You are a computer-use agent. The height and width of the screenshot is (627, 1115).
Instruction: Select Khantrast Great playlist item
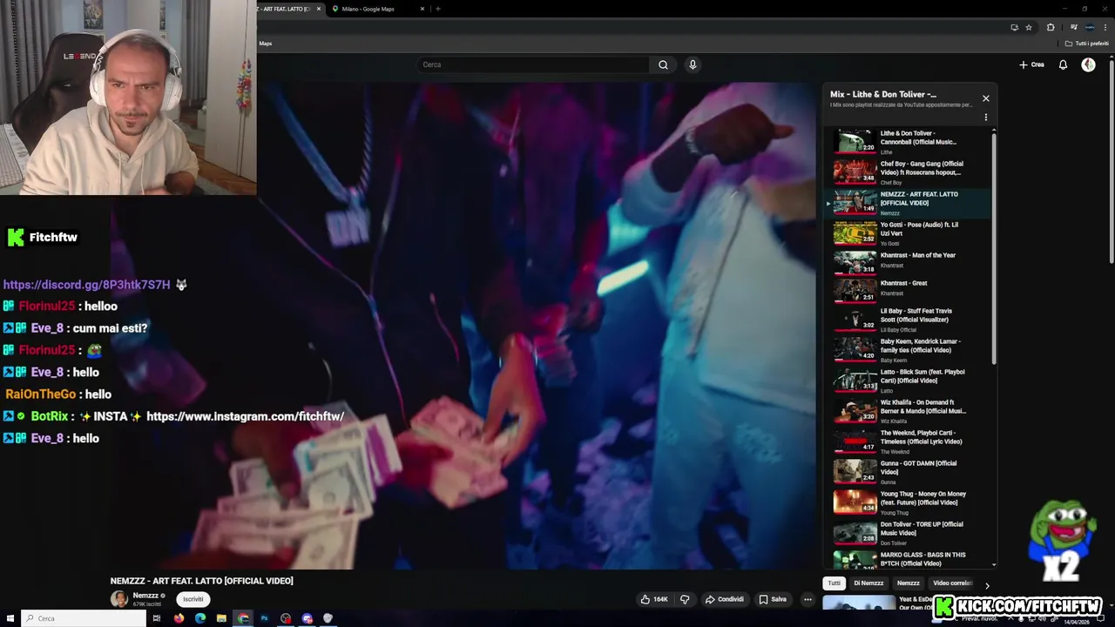909,289
